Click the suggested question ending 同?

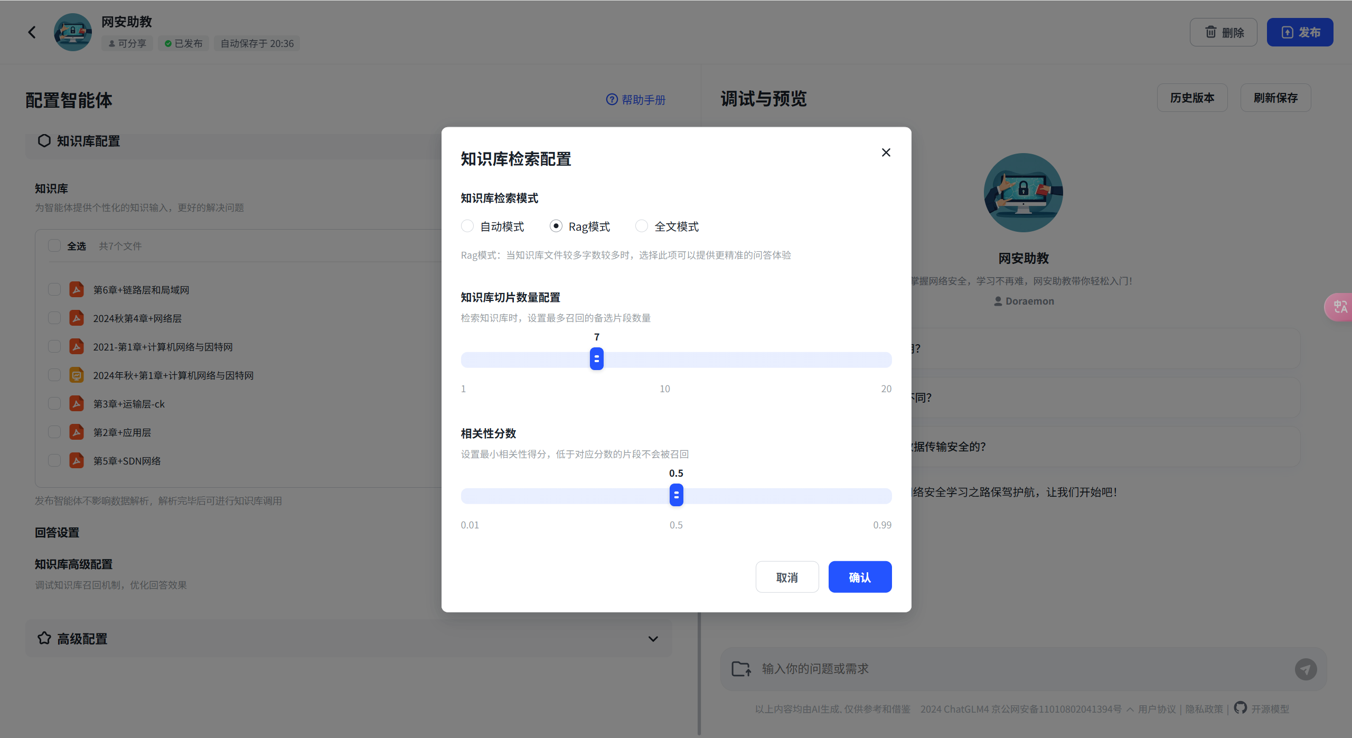1106,398
